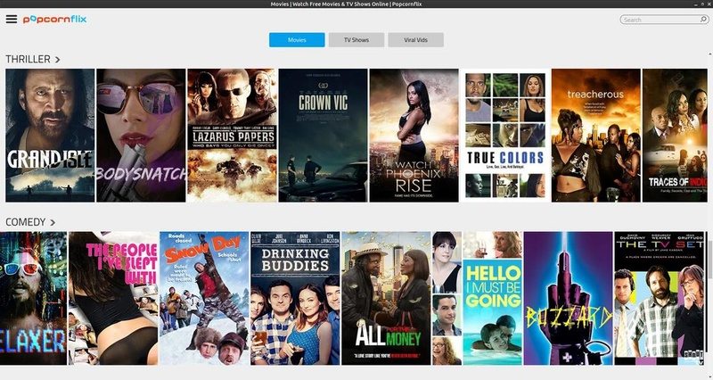
Task: Open the Snow Day movie poster
Action: point(204,298)
